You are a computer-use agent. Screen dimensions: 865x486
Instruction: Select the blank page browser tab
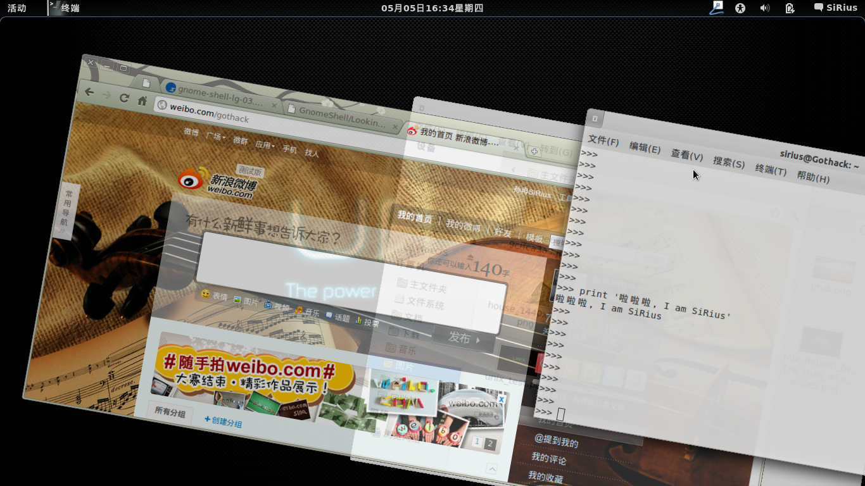click(146, 83)
